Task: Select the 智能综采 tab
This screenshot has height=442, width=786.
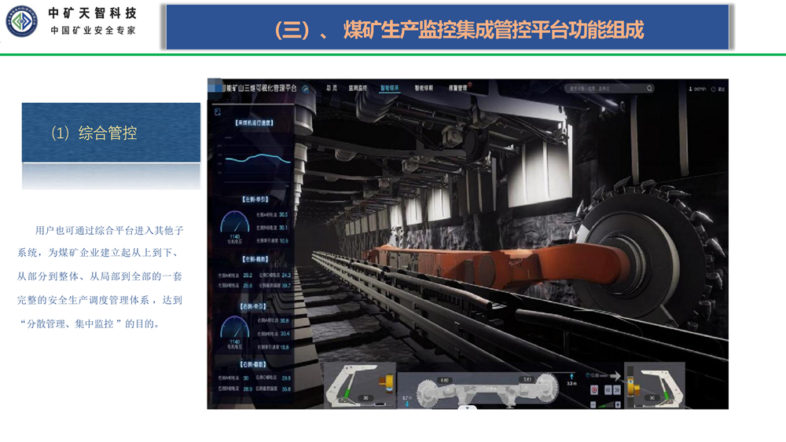Action: click(390, 89)
